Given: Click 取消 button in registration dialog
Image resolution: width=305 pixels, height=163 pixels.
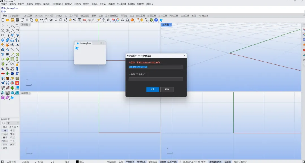Looking at the screenshot, I should click(x=167, y=89).
